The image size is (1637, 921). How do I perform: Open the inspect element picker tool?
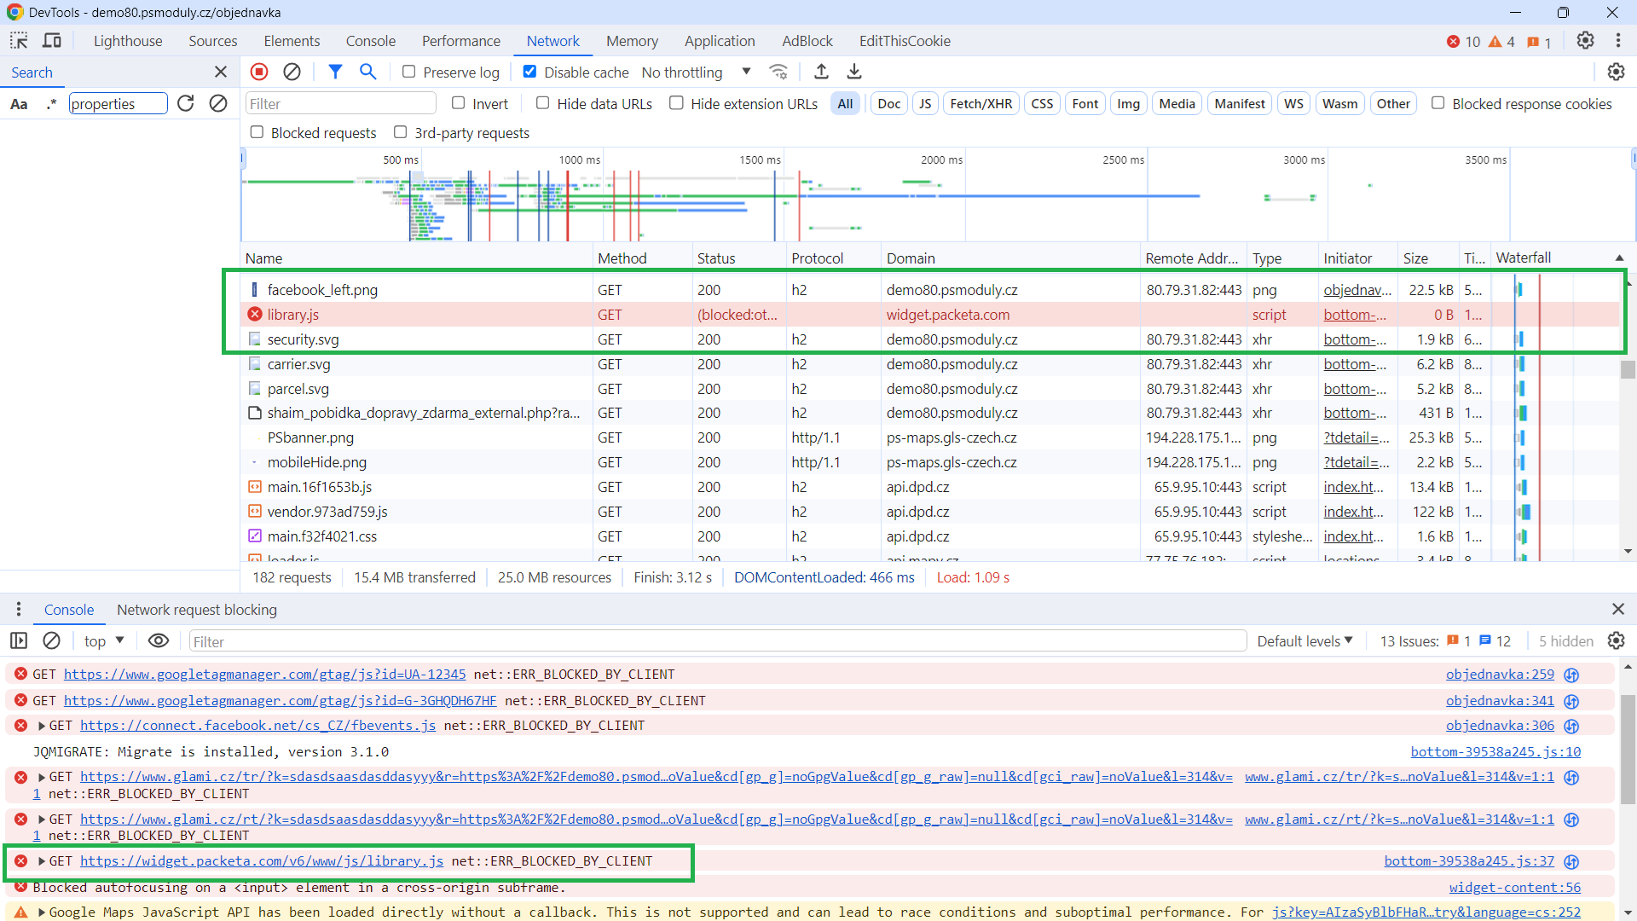click(19, 41)
